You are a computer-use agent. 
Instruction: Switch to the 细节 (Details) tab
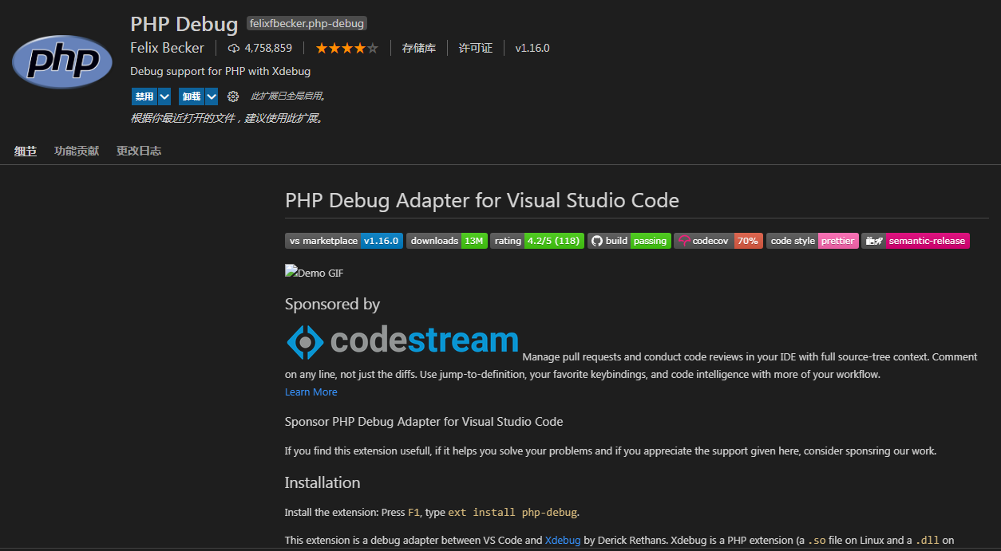click(26, 151)
